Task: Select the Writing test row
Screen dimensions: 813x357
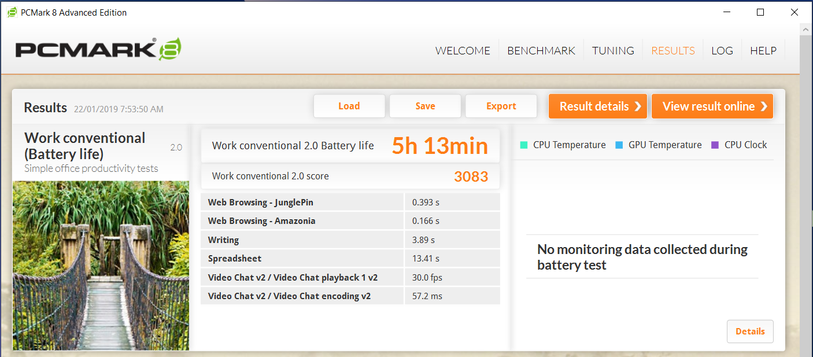Action: click(350, 240)
